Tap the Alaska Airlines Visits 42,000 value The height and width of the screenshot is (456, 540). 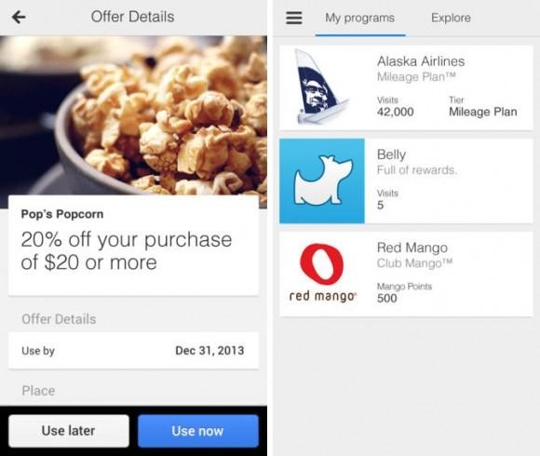coord(396,112)
